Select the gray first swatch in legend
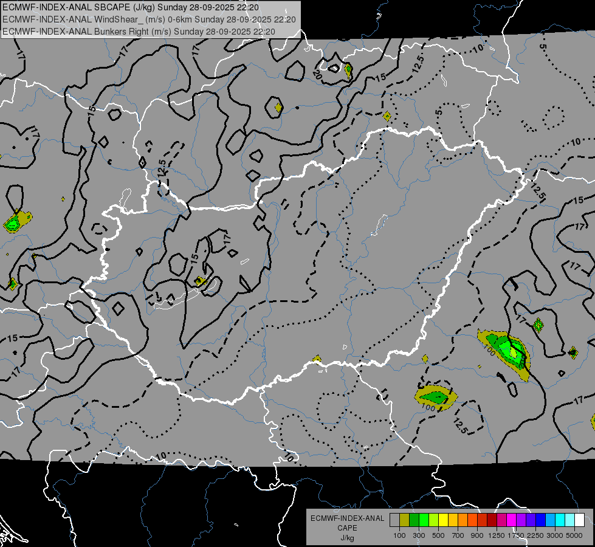This screenshot has height=547, width=595. tap(394, 520)
